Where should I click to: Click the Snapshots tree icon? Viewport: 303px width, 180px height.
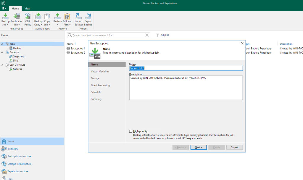coord(11,57)
